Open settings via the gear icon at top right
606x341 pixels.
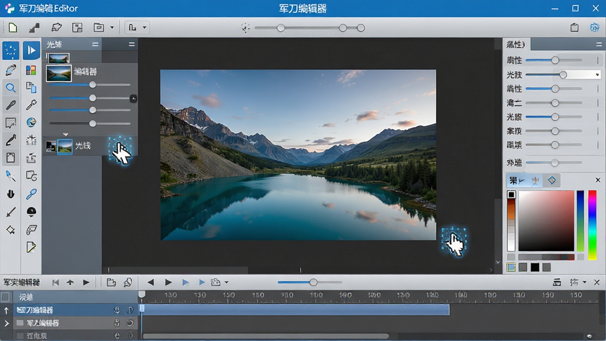(594, 27)
